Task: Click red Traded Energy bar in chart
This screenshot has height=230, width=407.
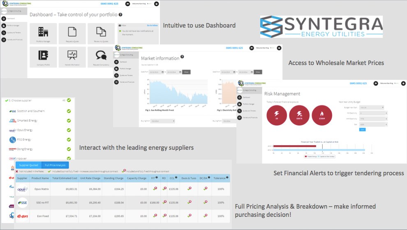Action: tap(295, 146)
